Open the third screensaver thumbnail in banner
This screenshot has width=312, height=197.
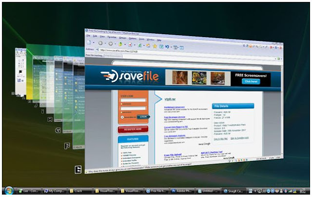click(x=218, y=79)
